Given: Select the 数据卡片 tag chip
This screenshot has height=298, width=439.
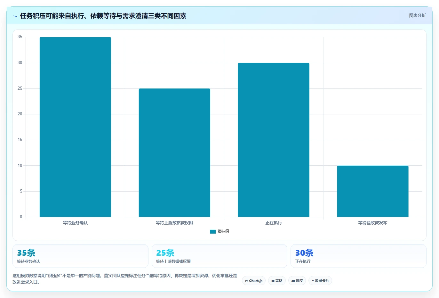Looking at the screenshot, I should 320,281.
